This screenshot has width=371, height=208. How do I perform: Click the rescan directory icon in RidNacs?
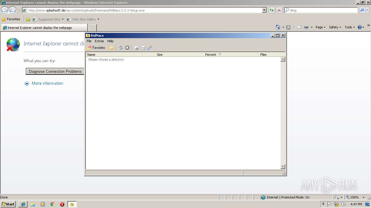click(121, 48)
